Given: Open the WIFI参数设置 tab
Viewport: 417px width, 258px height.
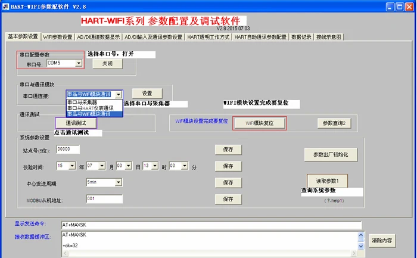Looking at the screenshot, I should (57, 37).
